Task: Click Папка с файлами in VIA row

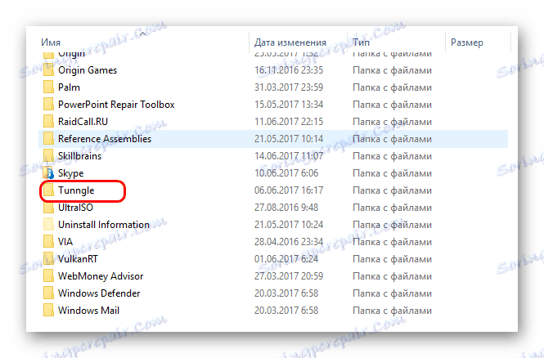Action: coord(392,242)
